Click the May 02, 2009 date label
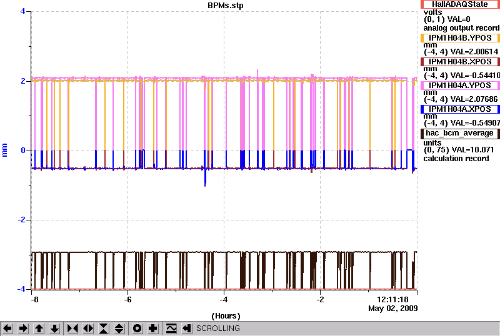Image resolution: width=500 pixels, height=336 pixels. pos(393,309)
